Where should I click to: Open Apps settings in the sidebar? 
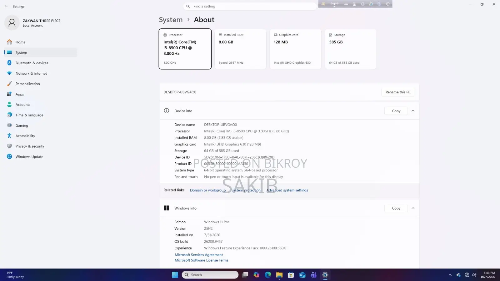41,94
